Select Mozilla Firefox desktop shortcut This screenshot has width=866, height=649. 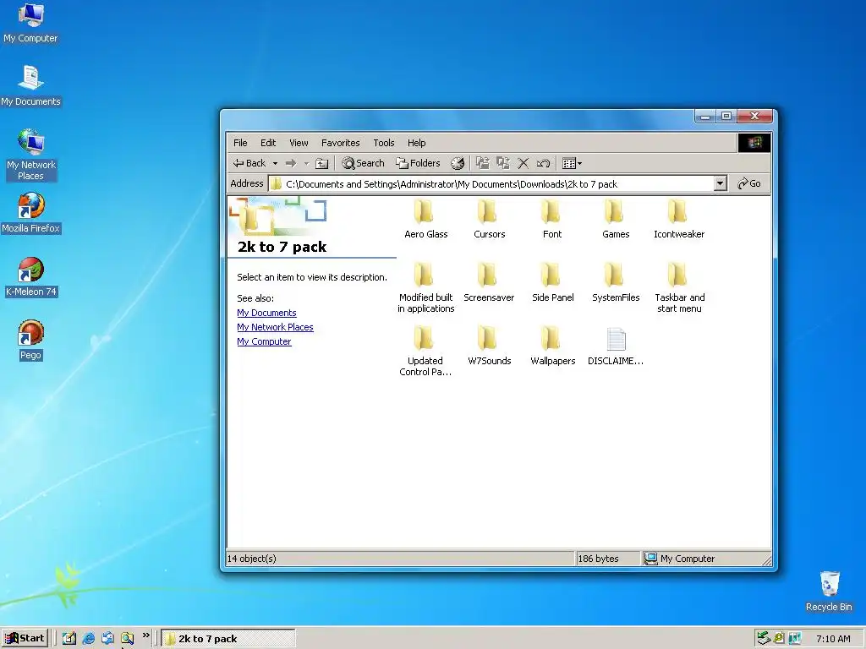pyautogui.click(x=30, y=213)
